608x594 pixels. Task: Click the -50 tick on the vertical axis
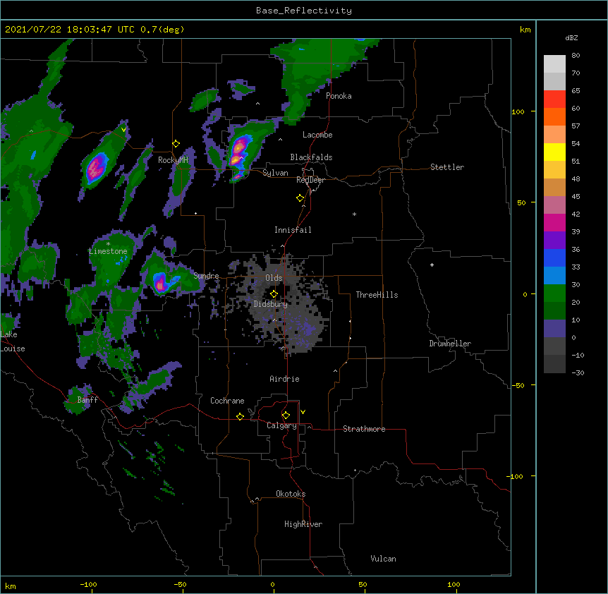518,385
